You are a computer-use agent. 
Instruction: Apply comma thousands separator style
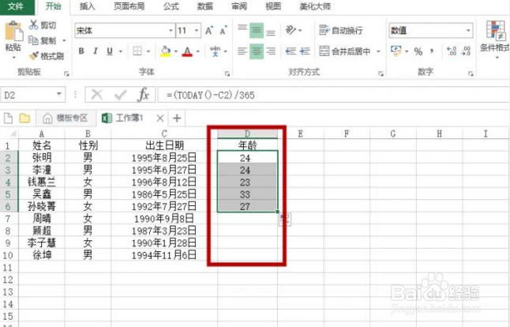(432, 51)
